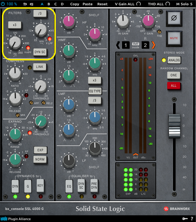Viewport: 196px width, 222px height.
Task: Click the IN GAIN knob
Action: coord(123,21)
